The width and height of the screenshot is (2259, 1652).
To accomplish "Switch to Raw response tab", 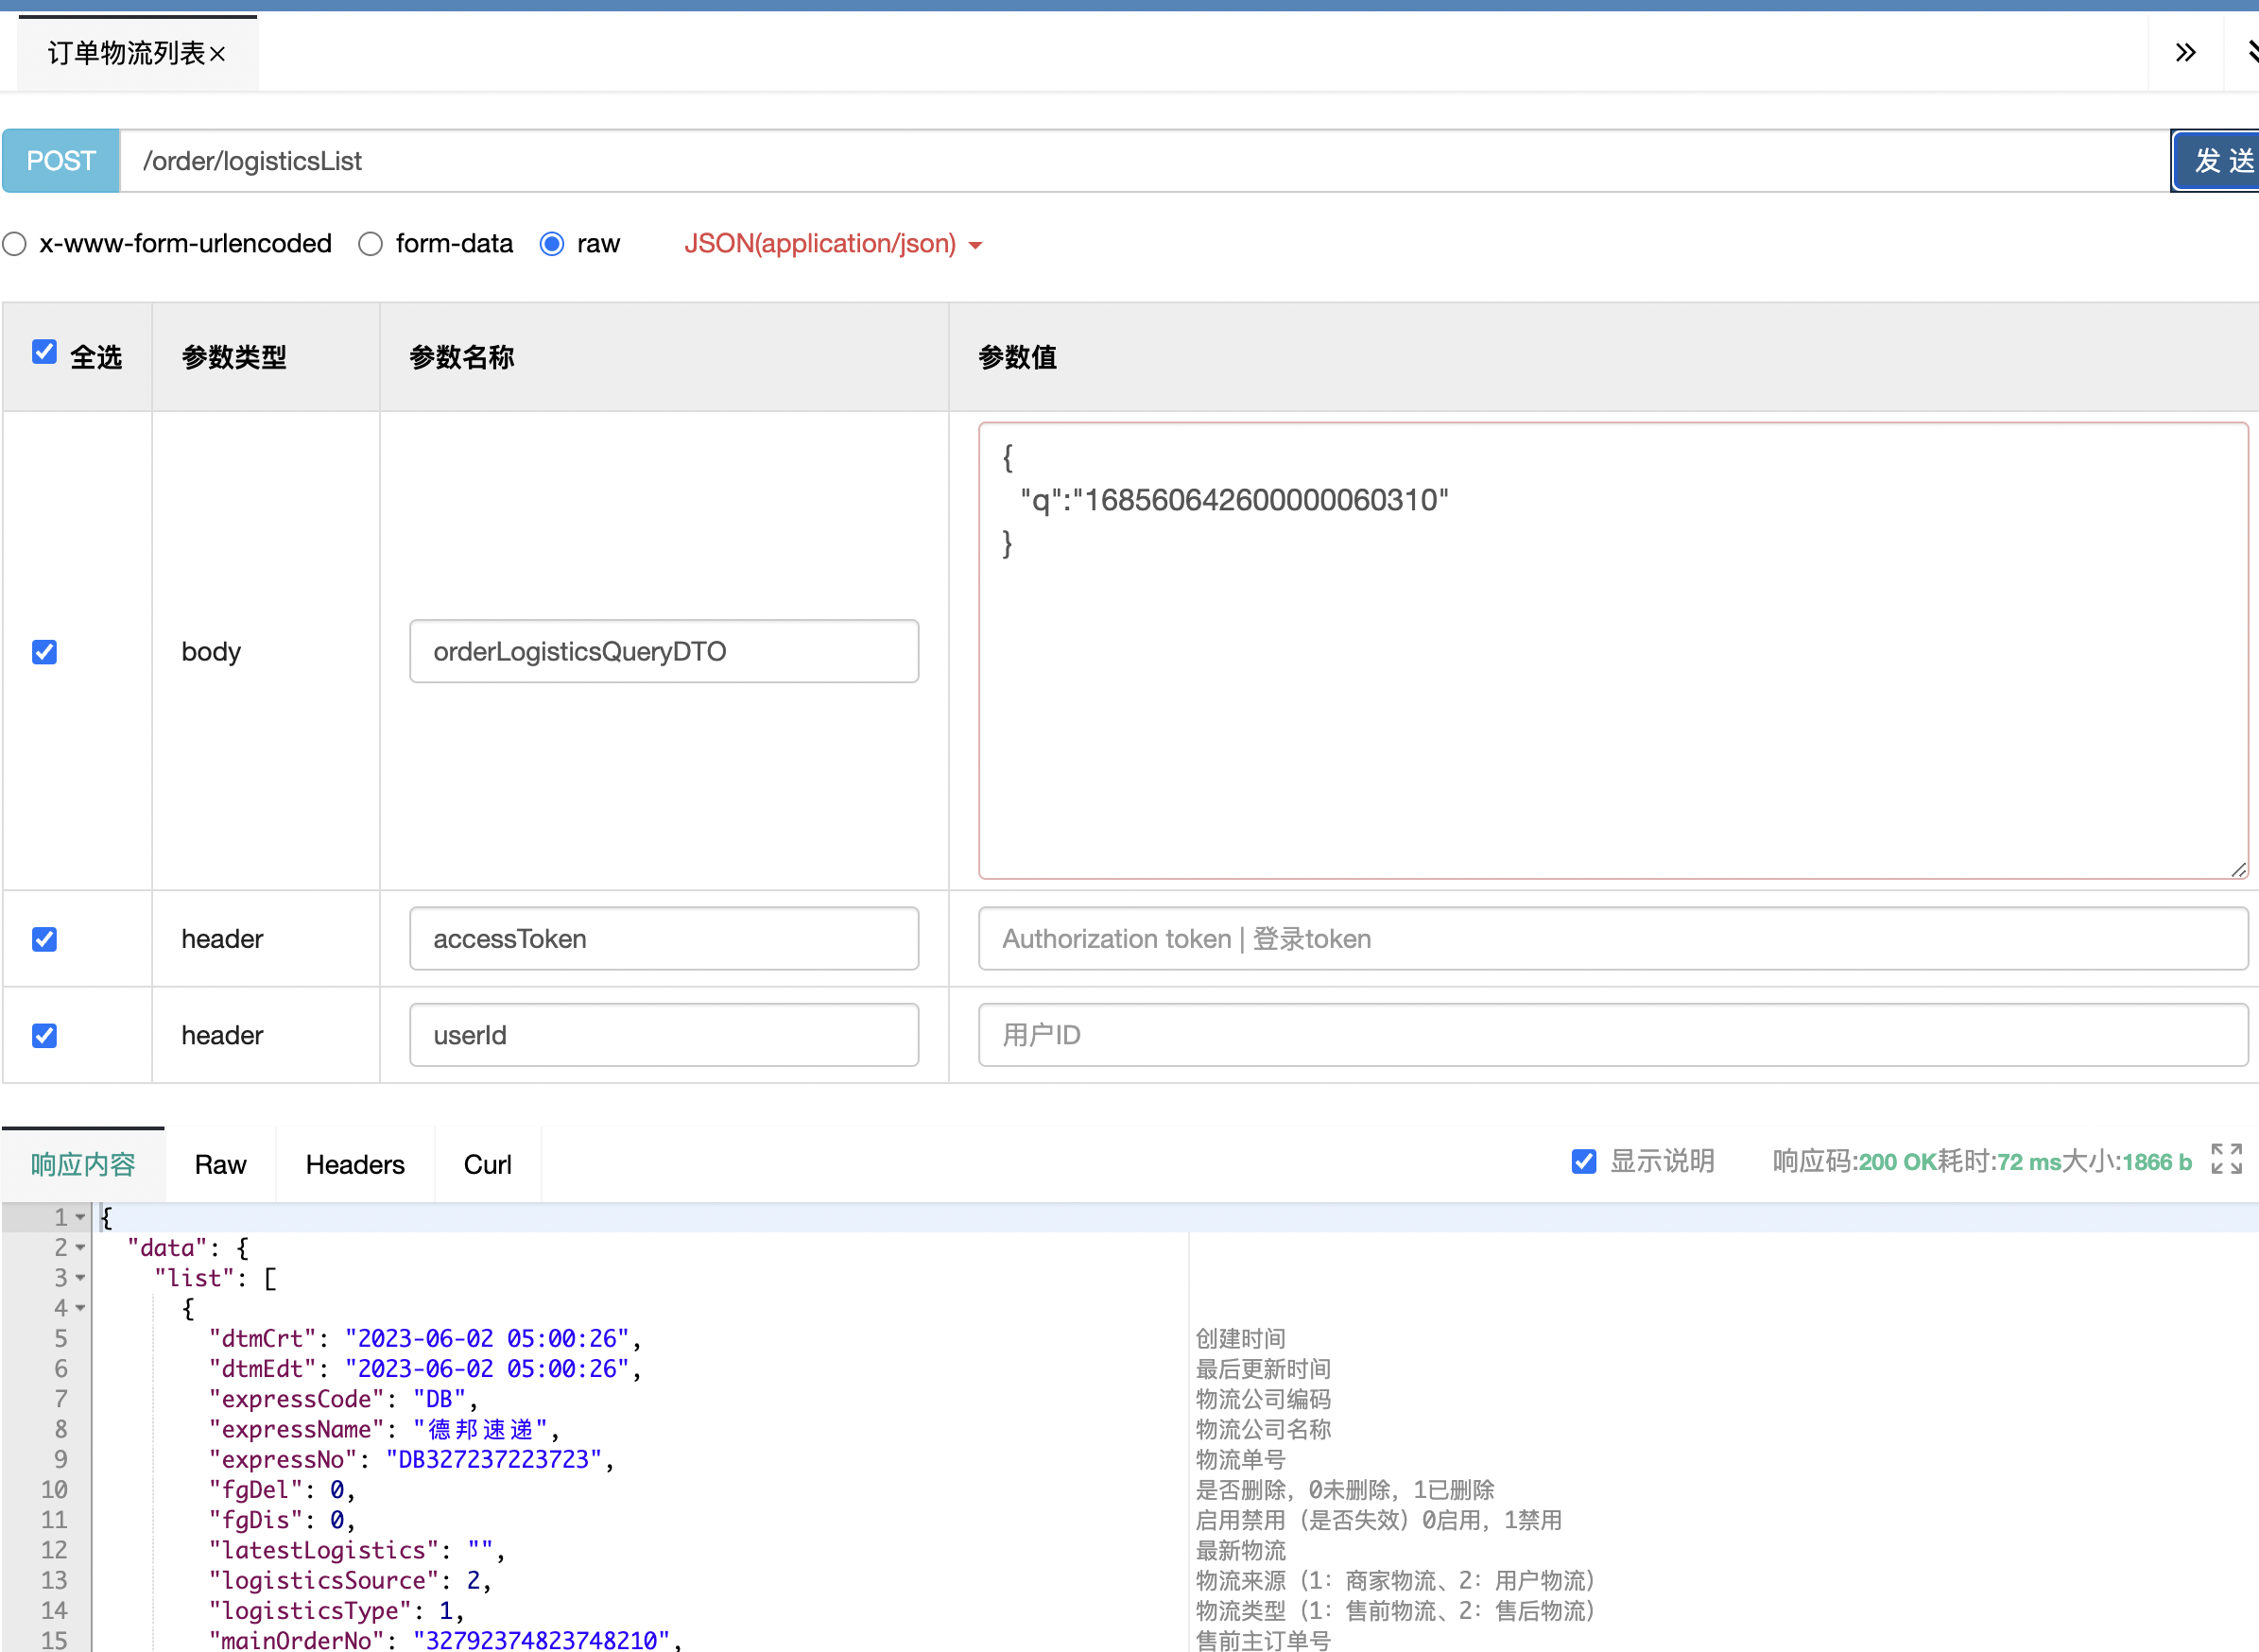I will pyautogui.click(x=220, y=1165).
